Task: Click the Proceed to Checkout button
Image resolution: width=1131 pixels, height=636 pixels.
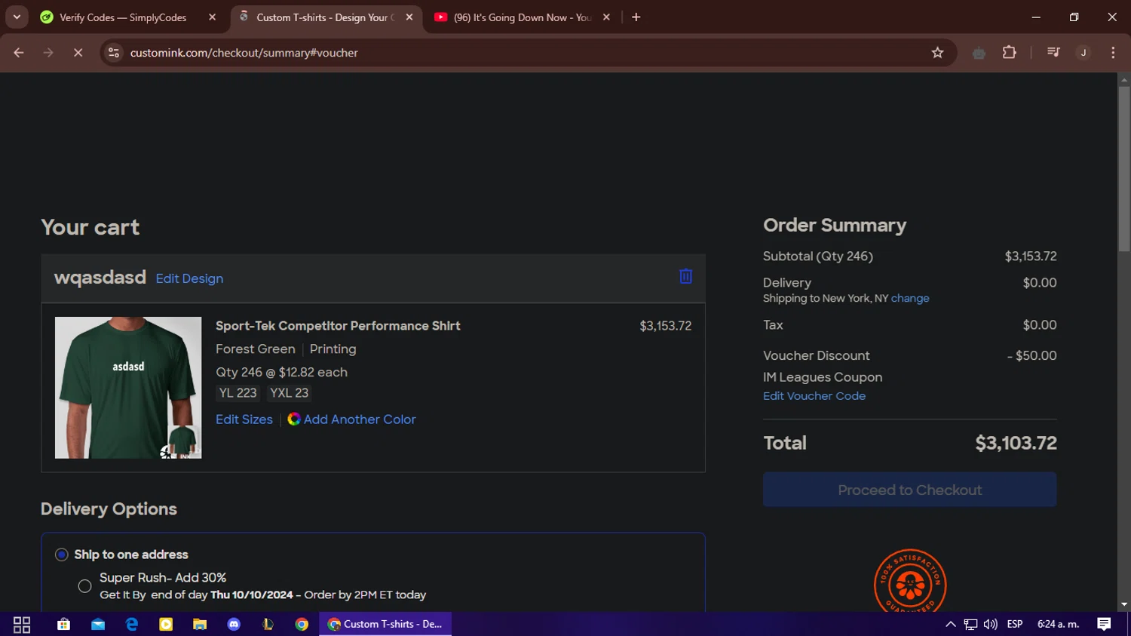Action: tap(909, 490)
